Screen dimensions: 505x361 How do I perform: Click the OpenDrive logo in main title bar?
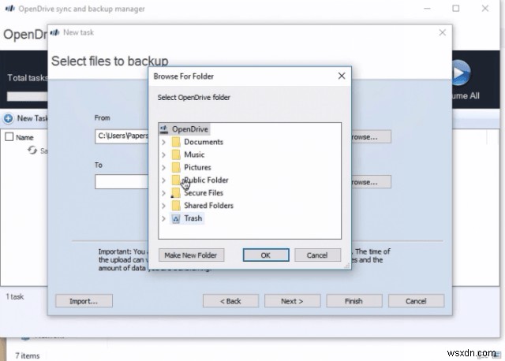coord(10,9)
